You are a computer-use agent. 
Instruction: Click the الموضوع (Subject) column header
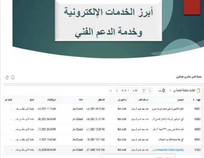pyautogui.click(x=181, y=100)
